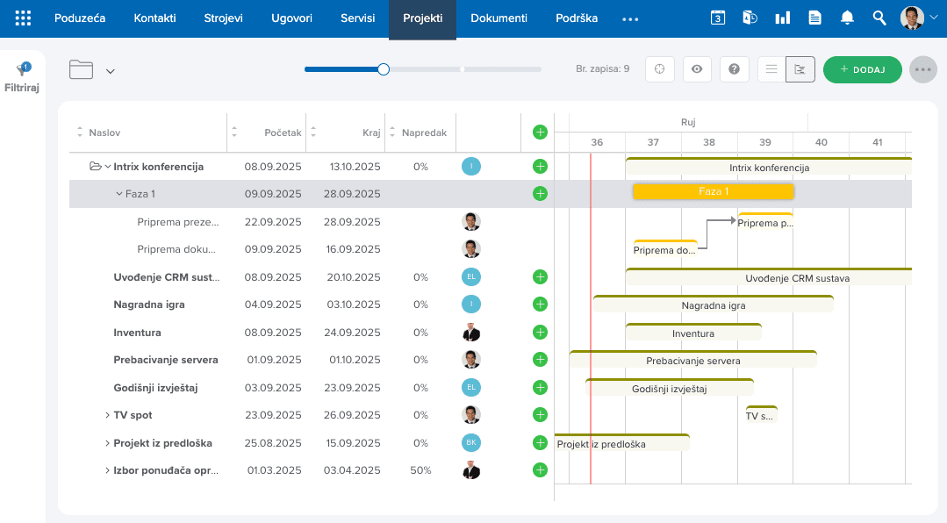Screen dimensions: 947x523
Task: Collapse the Faza 1 group
Action: (x=119, y=194)
